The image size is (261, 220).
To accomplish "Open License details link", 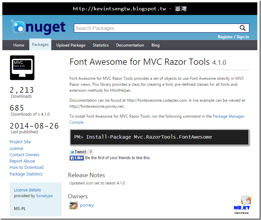I will pyautogui.click(x=27, y=190).
